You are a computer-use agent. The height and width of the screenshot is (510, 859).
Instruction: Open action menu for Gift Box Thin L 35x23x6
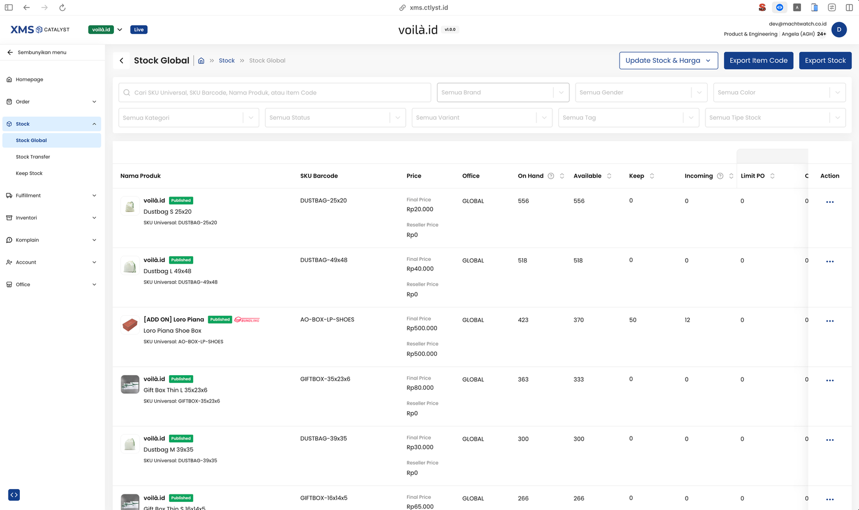830,381
